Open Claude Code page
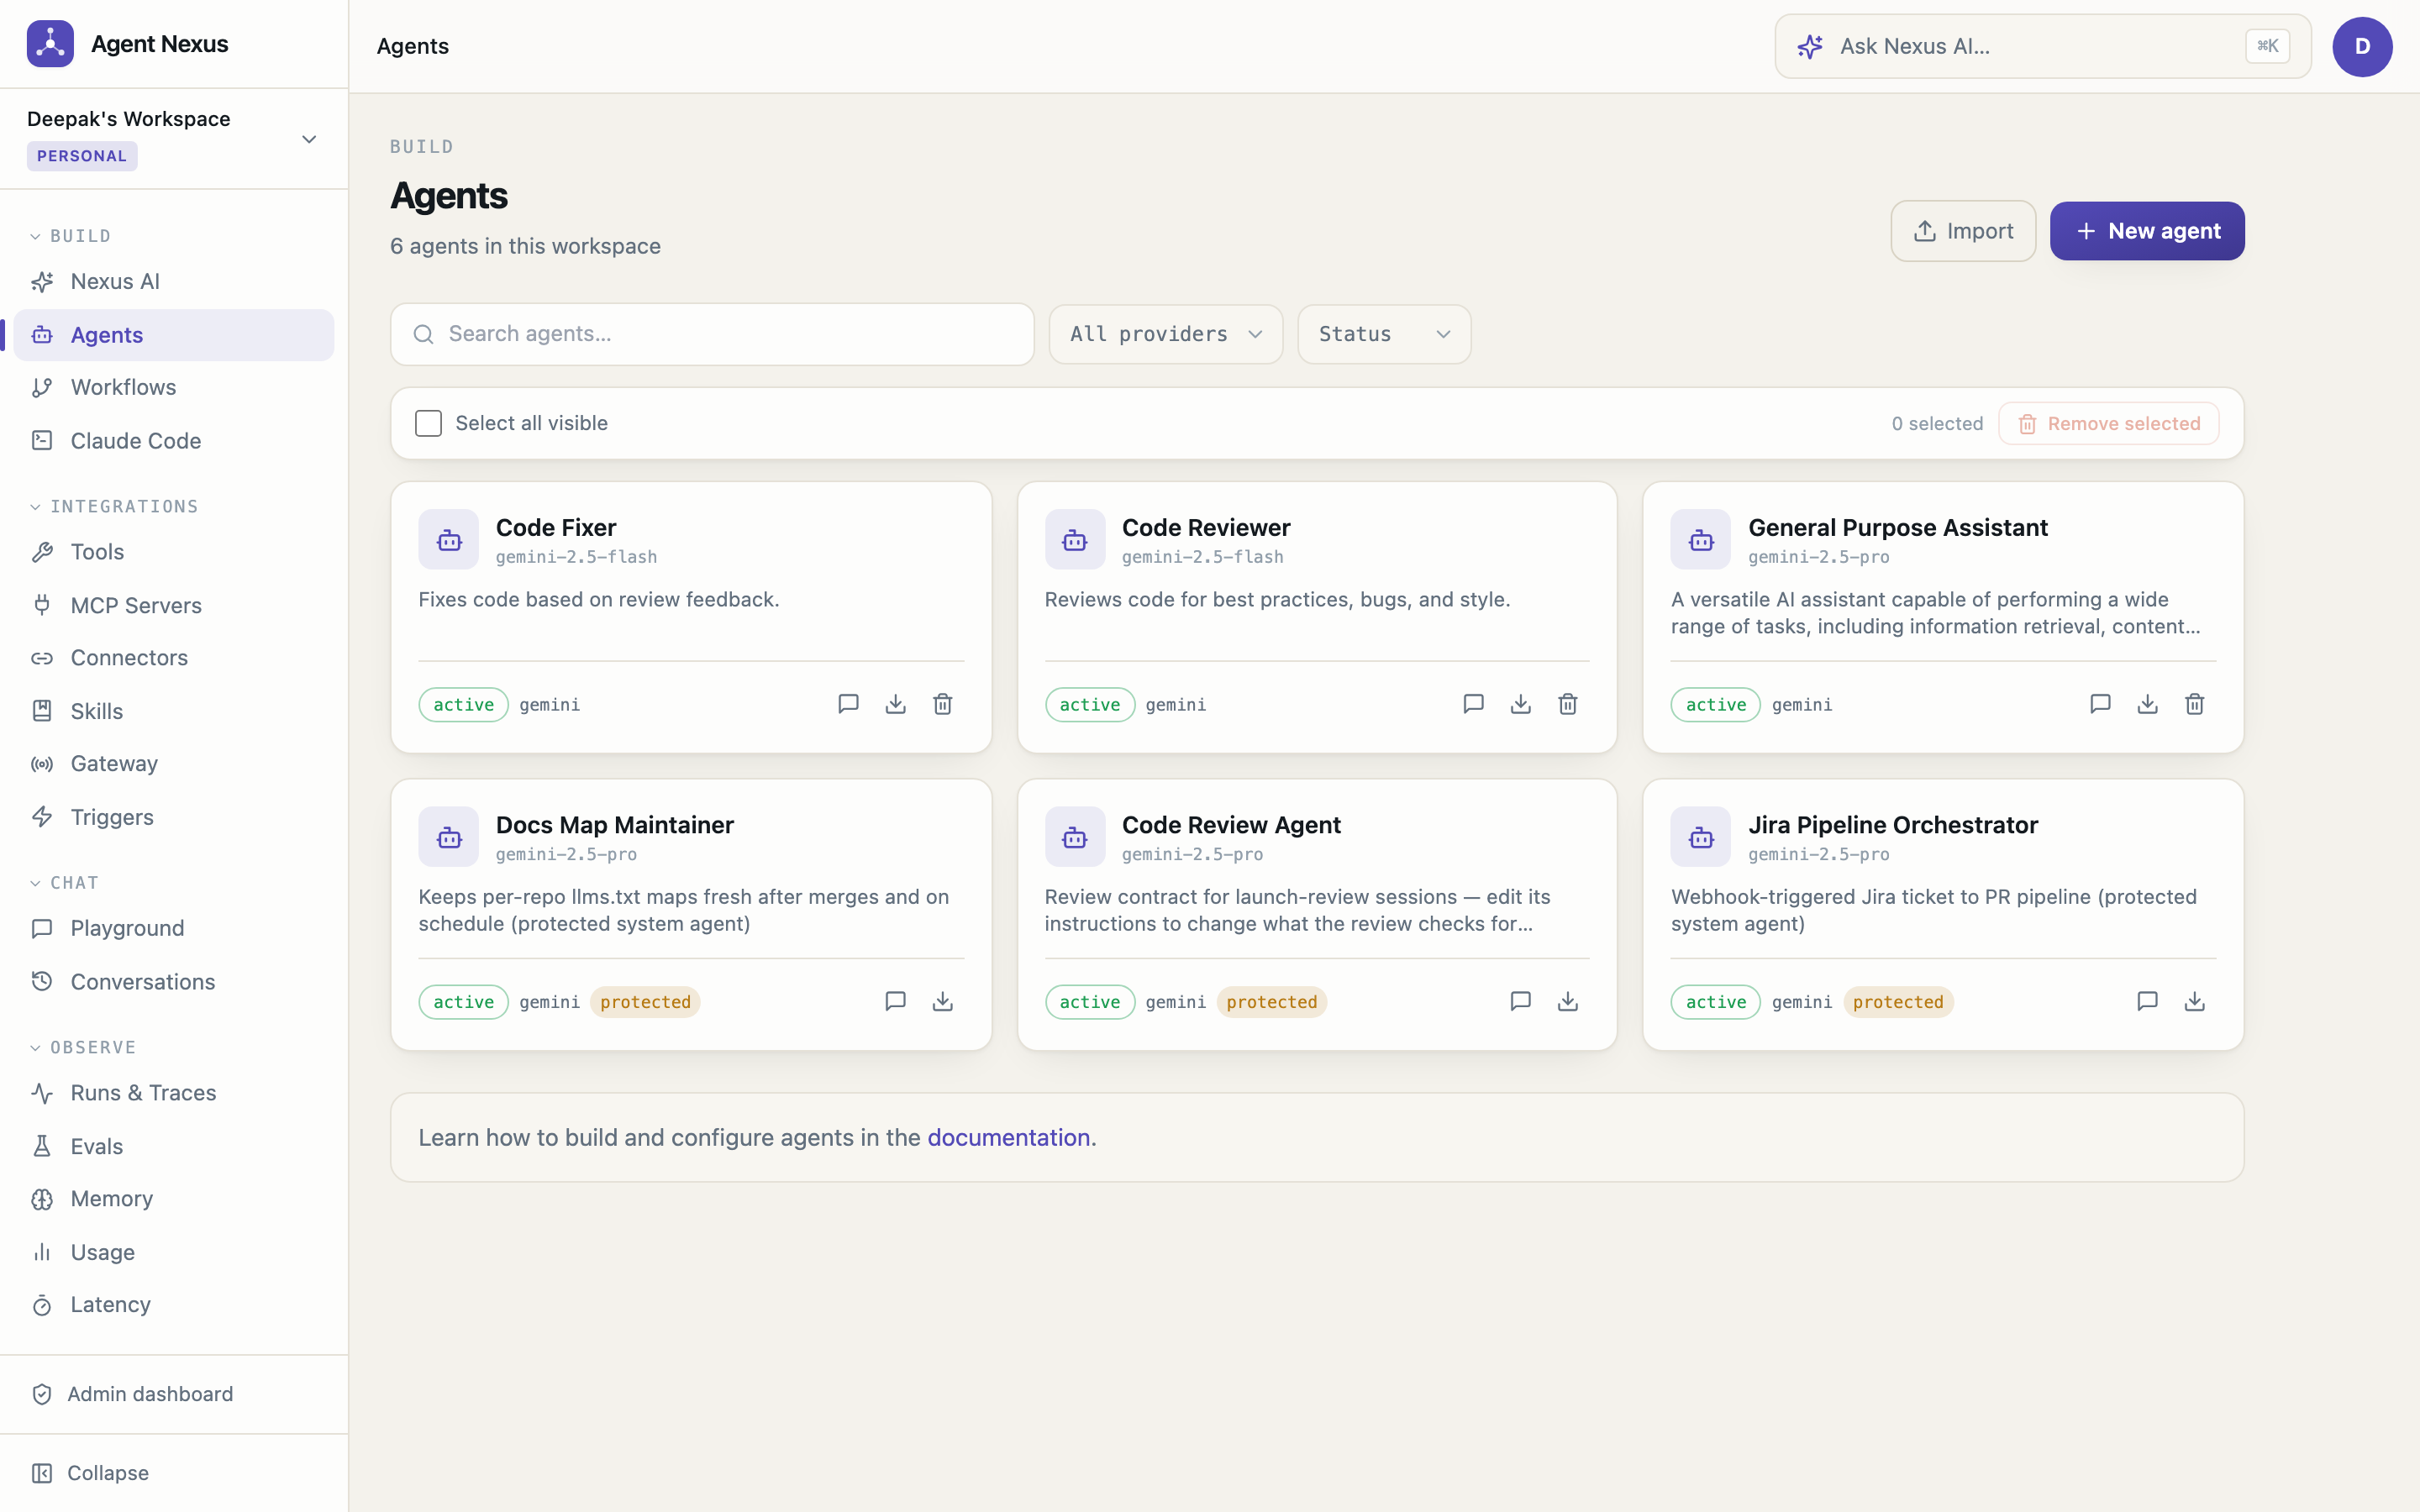 click(174, 441)
